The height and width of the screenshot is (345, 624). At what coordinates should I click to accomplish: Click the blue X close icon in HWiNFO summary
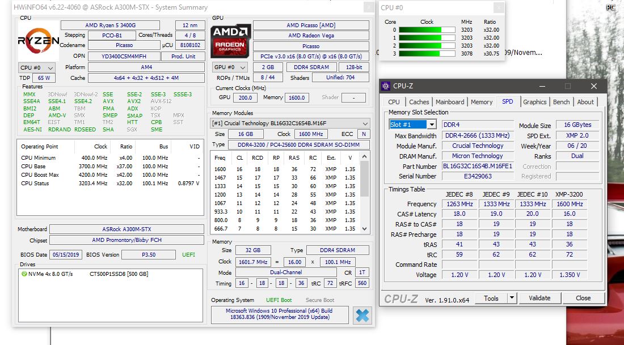point(362,315)
